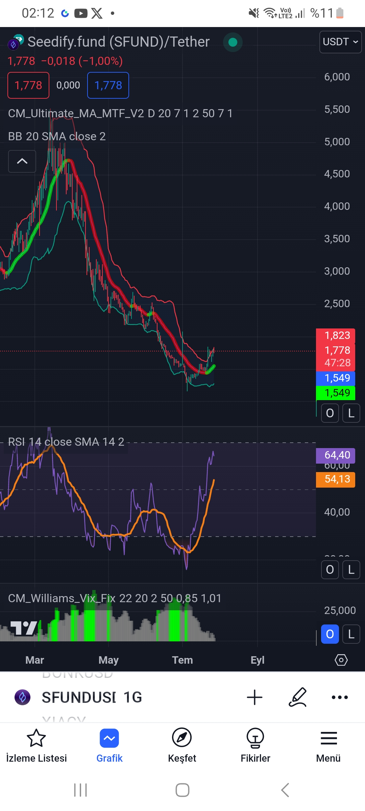Switch to the Grafik tab
This screenshot has height=811, width=365.
[x=109, y=746]
